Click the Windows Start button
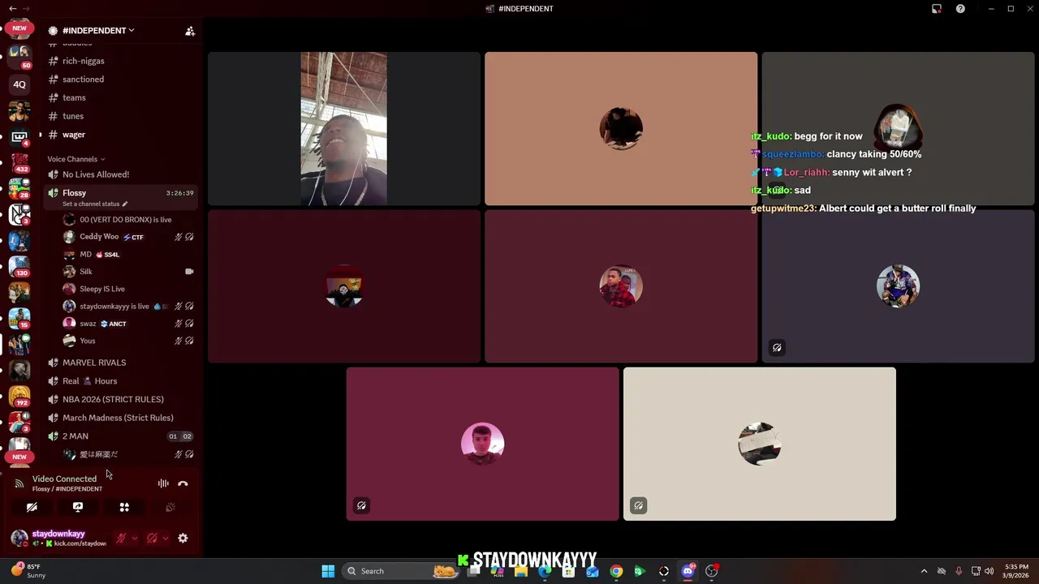Viewport: 1039px width, 584px height. click(x=328, y=571)
